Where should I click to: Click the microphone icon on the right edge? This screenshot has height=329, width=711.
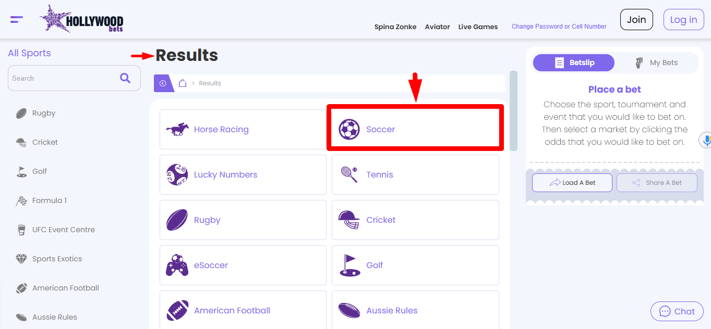707,140
